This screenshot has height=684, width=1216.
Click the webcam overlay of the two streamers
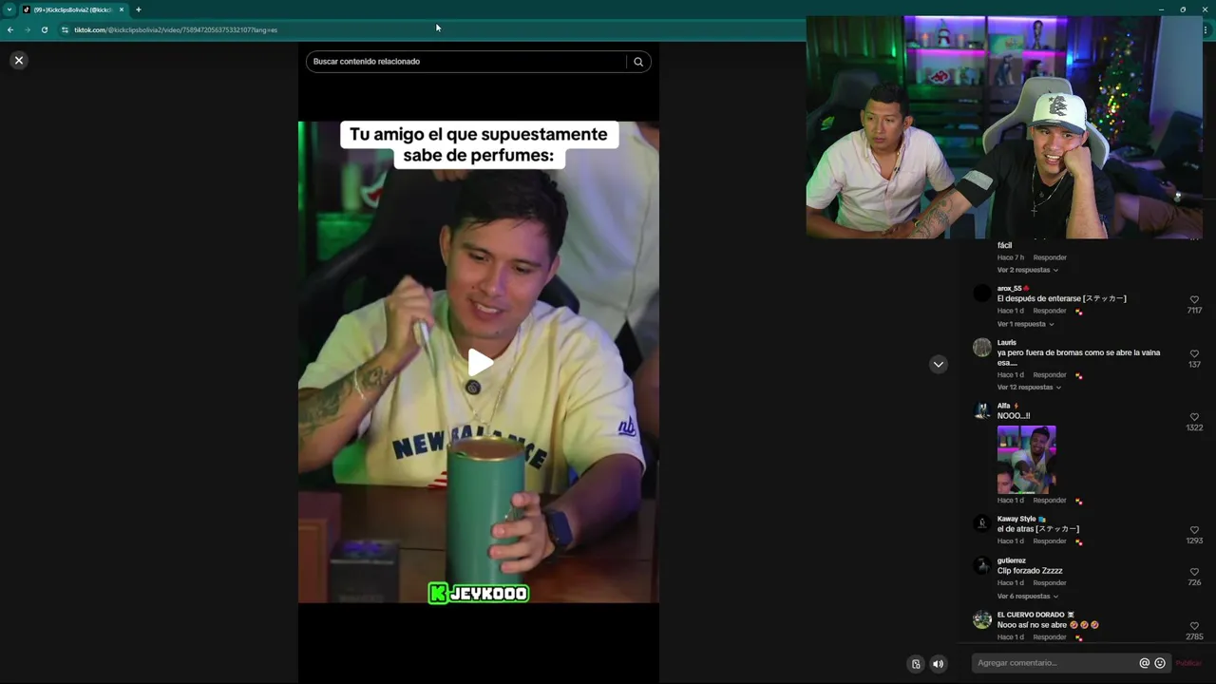click(x=1004, y=127)
